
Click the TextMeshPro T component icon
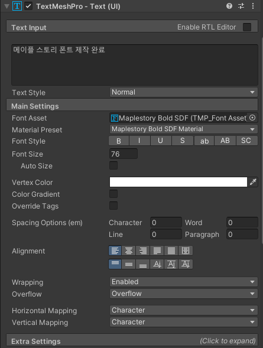click(x=17, y=6)
